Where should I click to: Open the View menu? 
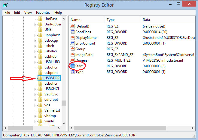[28, 13]
